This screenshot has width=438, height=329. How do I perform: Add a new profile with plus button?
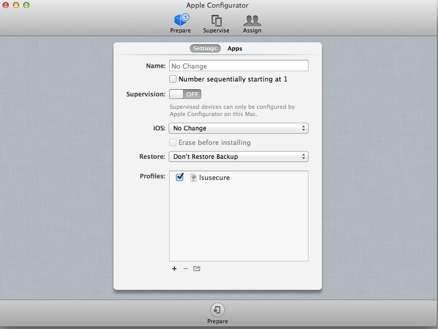[174, 269]
